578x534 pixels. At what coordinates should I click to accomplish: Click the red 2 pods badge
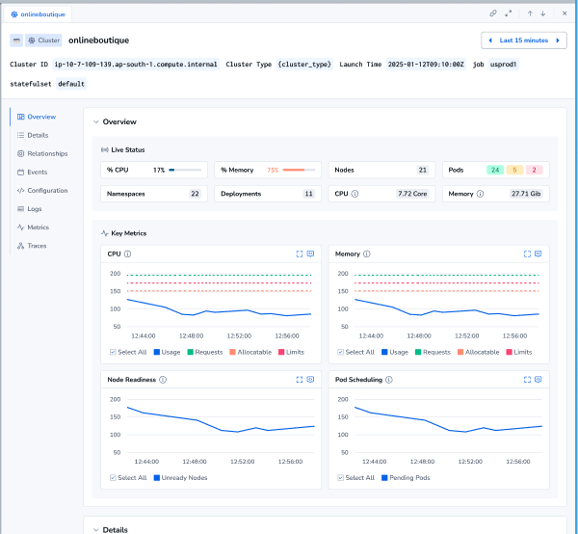[x=534, y=170]
